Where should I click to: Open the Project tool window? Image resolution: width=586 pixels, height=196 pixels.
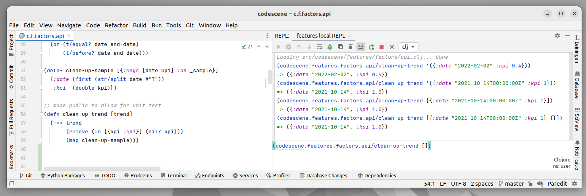(x=11, y=46)
